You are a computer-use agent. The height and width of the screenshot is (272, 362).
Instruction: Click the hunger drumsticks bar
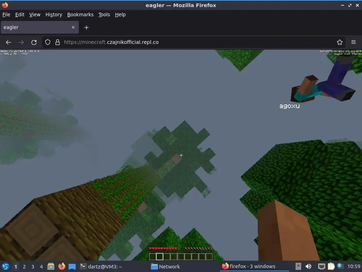(x=199, y=248)
